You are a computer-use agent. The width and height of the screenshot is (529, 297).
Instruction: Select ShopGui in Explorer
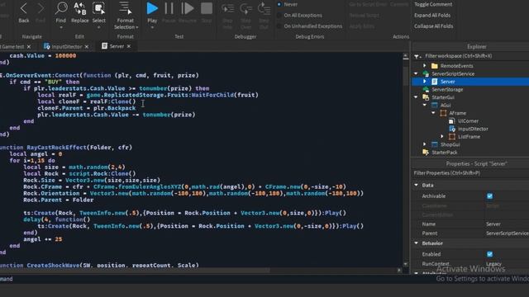coord(450,144)
